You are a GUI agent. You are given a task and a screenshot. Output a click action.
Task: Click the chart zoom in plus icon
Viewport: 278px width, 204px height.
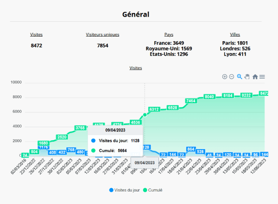pyautogui.click(x=225, y=77)
